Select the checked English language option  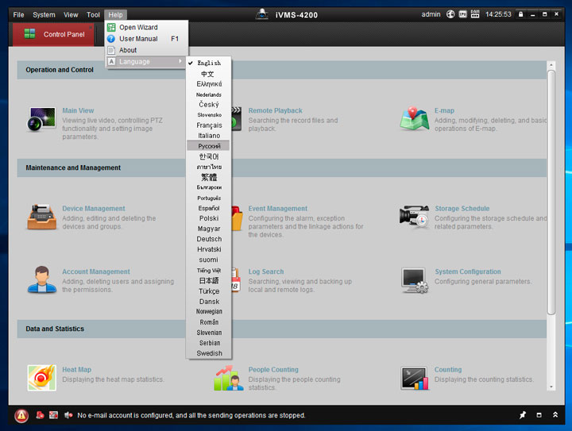click(x=209, y=63)
